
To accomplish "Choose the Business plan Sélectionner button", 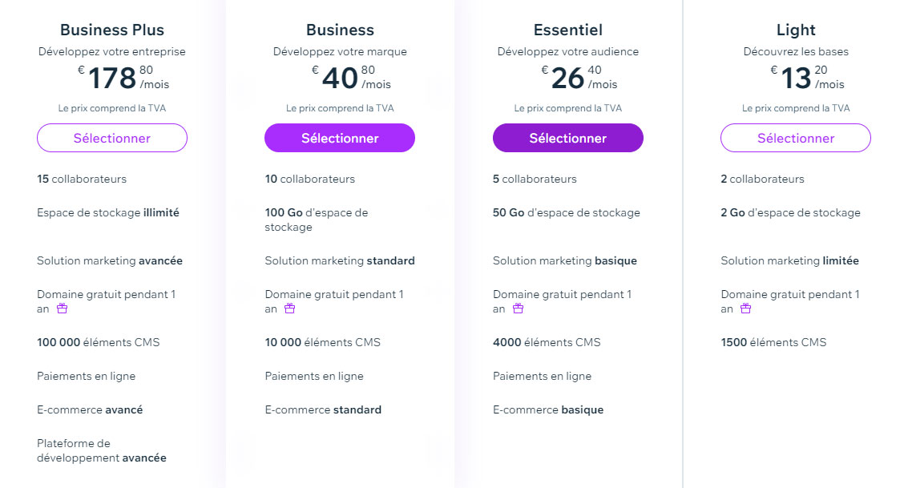I will tap(340, 139).
